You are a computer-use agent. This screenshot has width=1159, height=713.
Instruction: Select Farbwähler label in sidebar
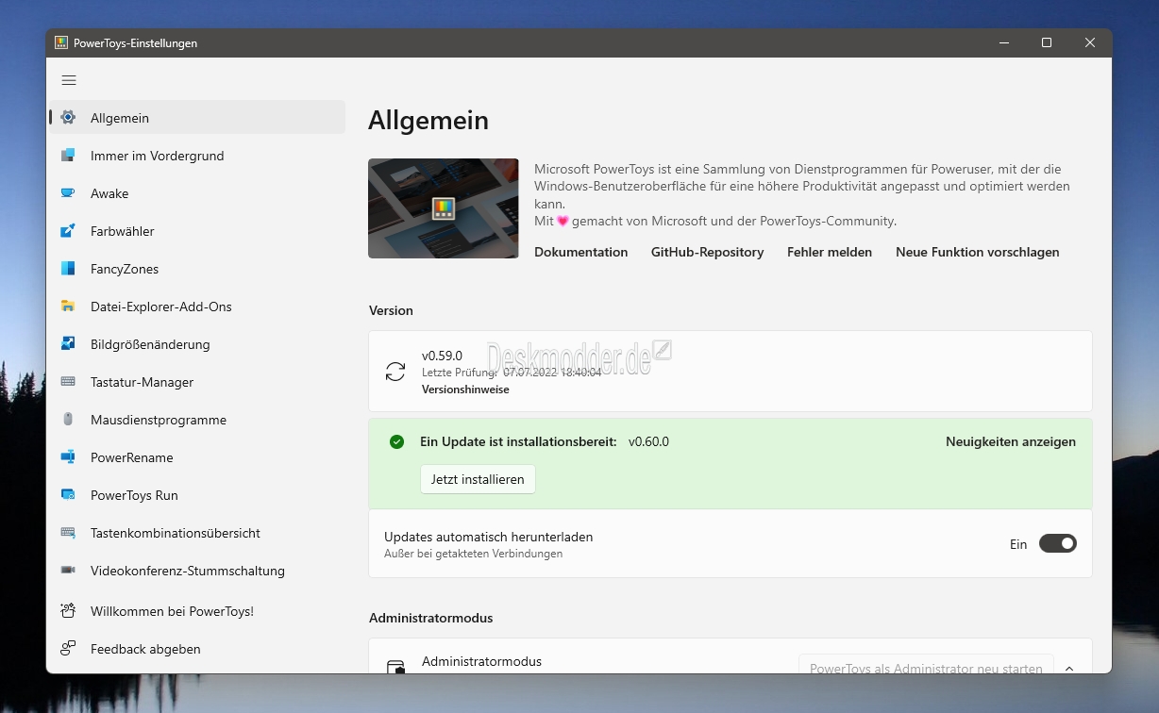click(x=122, y=231)
